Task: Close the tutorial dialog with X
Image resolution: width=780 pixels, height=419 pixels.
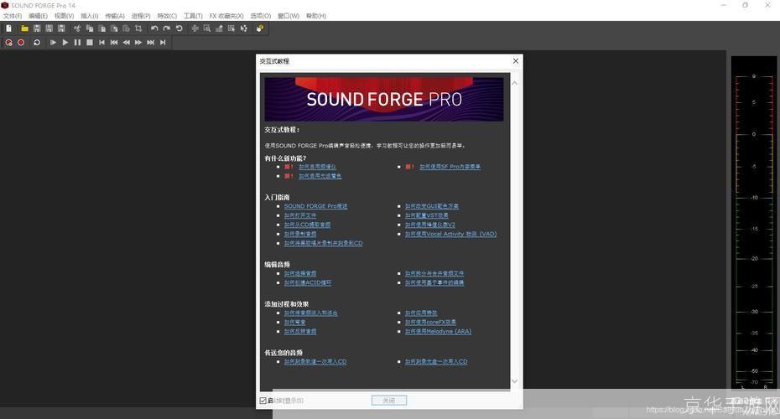Action: pos(515,60)
